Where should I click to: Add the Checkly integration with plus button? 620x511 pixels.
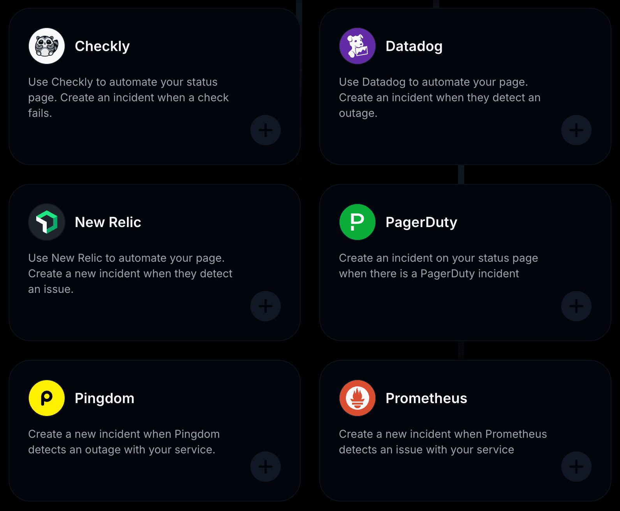(x=266, y=130)
